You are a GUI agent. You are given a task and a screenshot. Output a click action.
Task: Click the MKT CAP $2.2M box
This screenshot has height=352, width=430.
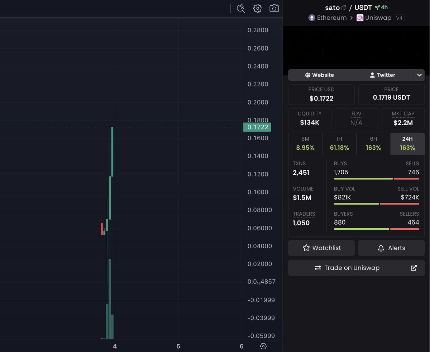pos(403,119)
